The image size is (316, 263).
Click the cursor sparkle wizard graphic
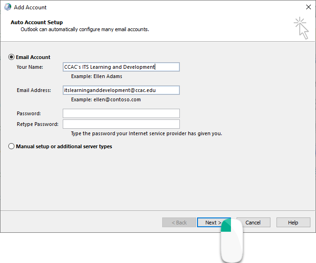(x=301, y=28)
